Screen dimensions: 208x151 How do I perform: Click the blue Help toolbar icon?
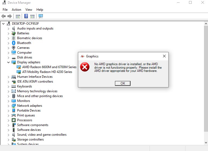26,16
